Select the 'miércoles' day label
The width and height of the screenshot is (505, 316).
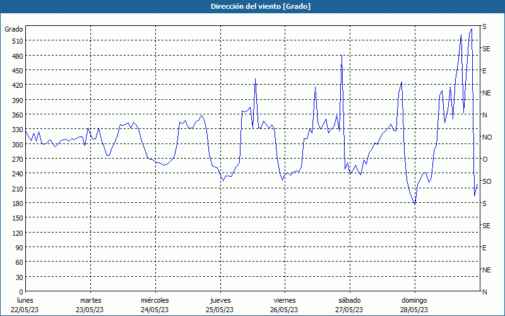click(x=155, y=301)
